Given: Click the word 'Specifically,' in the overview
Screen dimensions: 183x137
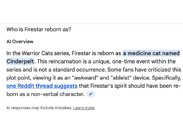Looking at the screenshot, I should point(167,78).
